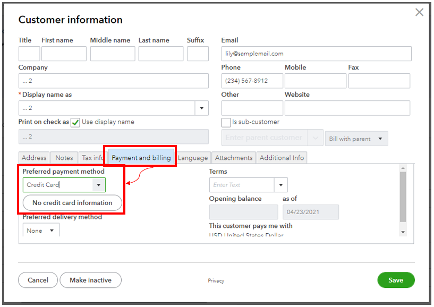
Task: Expand the Display name as dropdown
Action: click(x=202, y=108)
